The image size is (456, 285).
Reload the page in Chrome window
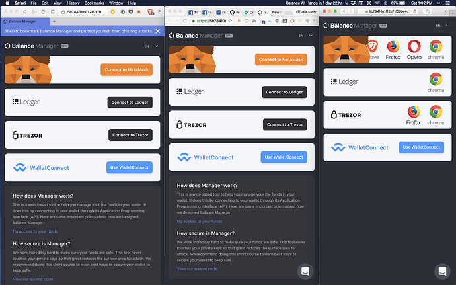click(x=184, y=21)
